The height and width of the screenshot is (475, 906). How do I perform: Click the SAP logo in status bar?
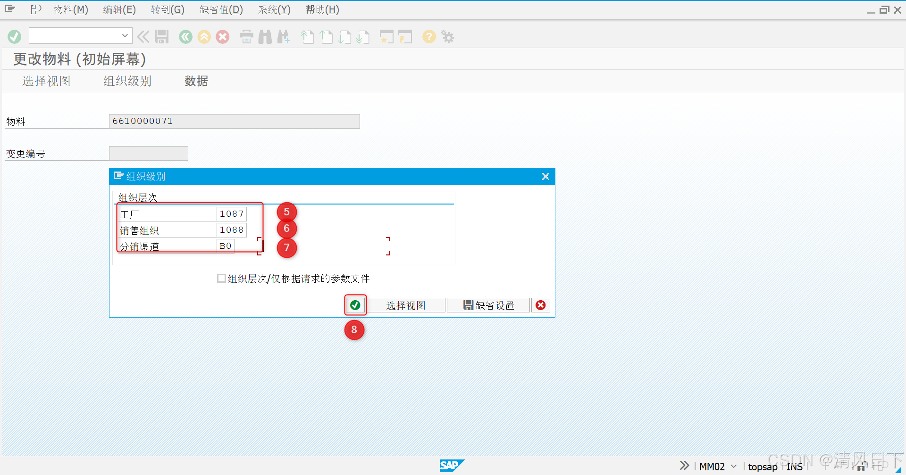coord(452,466)
